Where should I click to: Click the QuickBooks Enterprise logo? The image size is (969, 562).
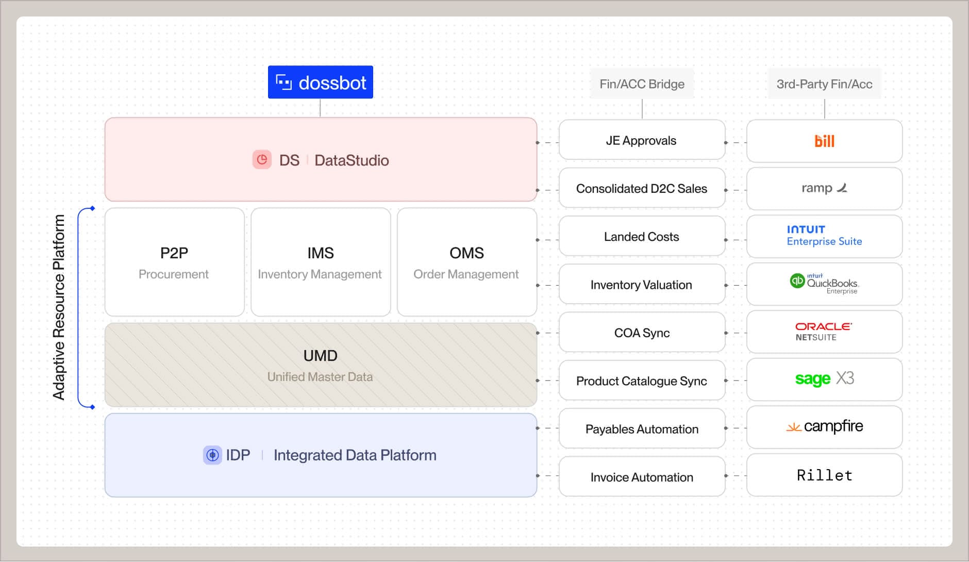824,284
